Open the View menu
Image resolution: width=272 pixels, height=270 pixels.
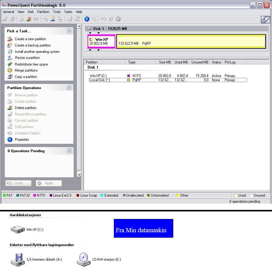pyautogui.click(x=21, y=12)
